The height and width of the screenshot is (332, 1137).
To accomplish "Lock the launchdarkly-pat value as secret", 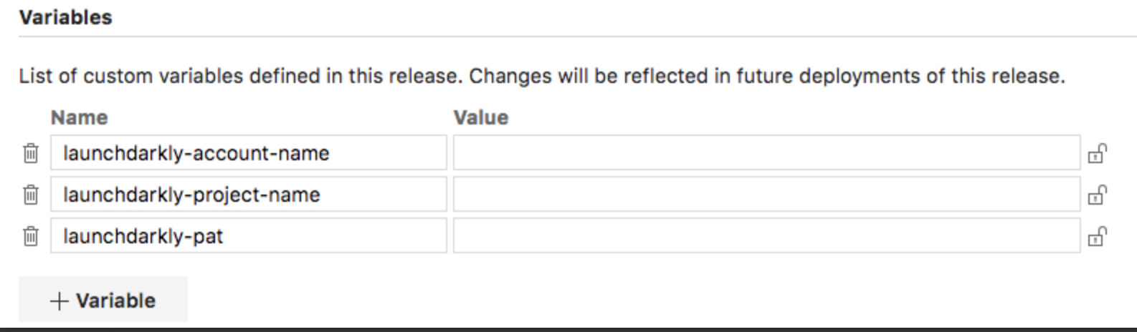I will (x=1097, y=237).
